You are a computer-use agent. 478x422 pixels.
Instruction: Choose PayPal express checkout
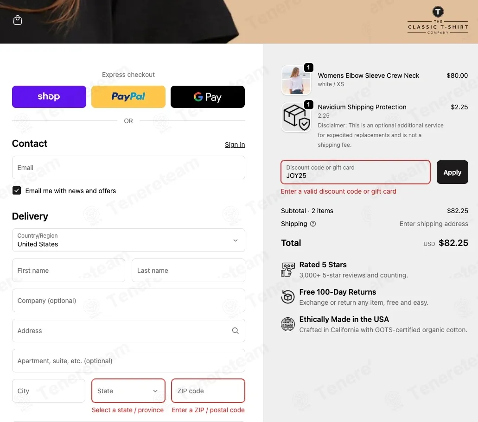click(x=128, y=97)
